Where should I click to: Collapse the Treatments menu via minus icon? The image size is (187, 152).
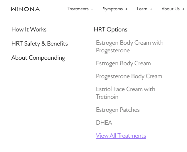point(92,9)
